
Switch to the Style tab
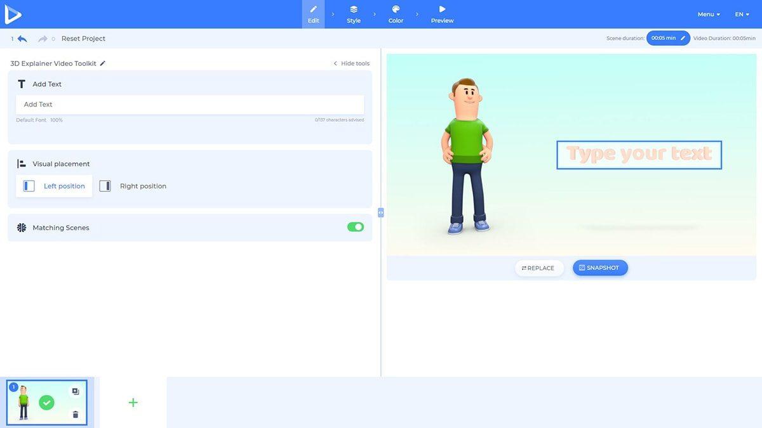354,14
